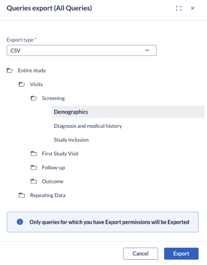Click the Visits folder icon
Screen dimensions: 207x265
(x=21, y=84)
